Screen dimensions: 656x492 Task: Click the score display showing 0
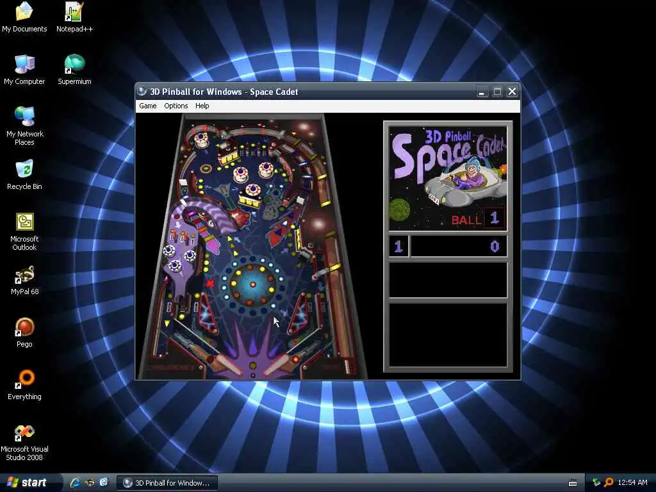459,246
